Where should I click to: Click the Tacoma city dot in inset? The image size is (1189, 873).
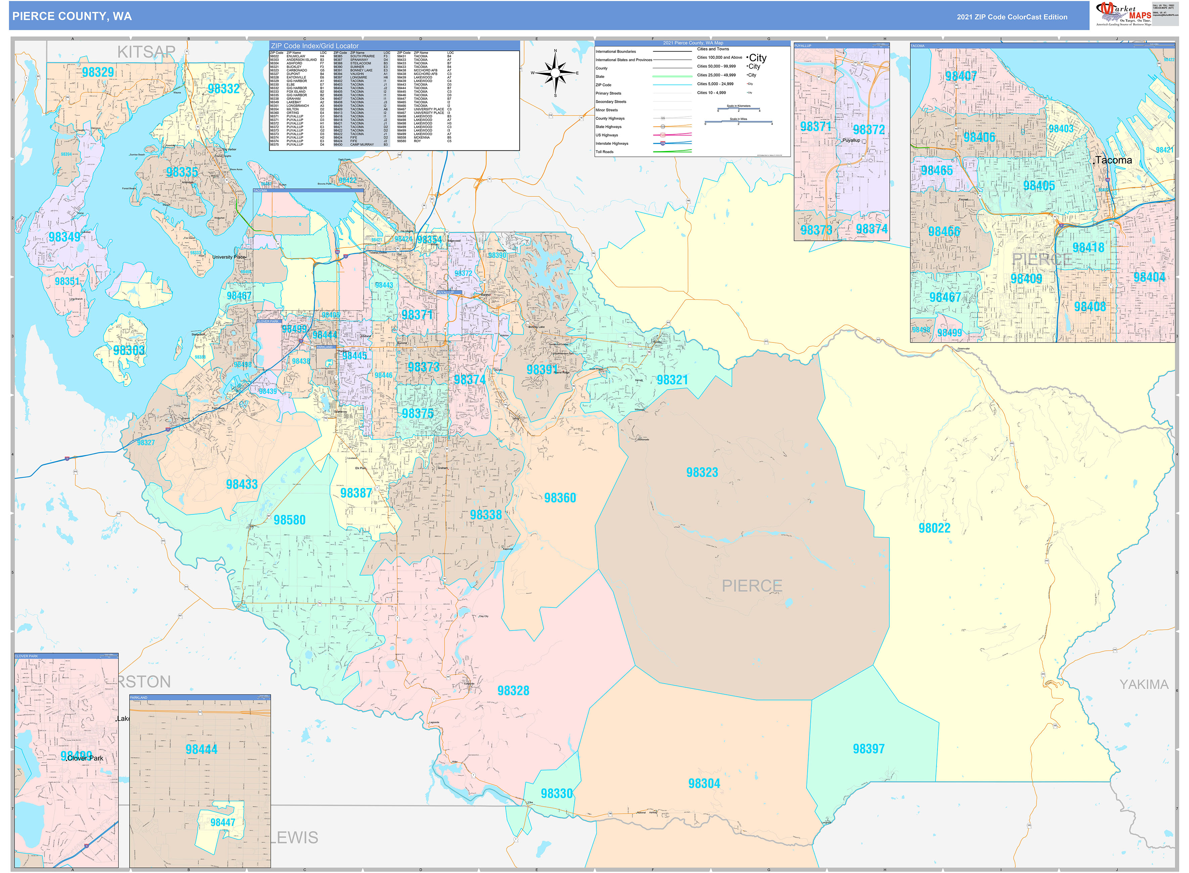1093,164
